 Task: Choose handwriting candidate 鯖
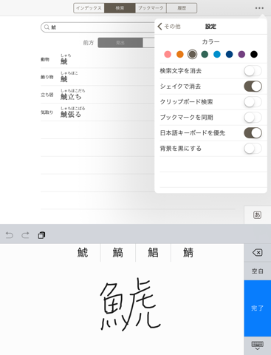(188, 253)
